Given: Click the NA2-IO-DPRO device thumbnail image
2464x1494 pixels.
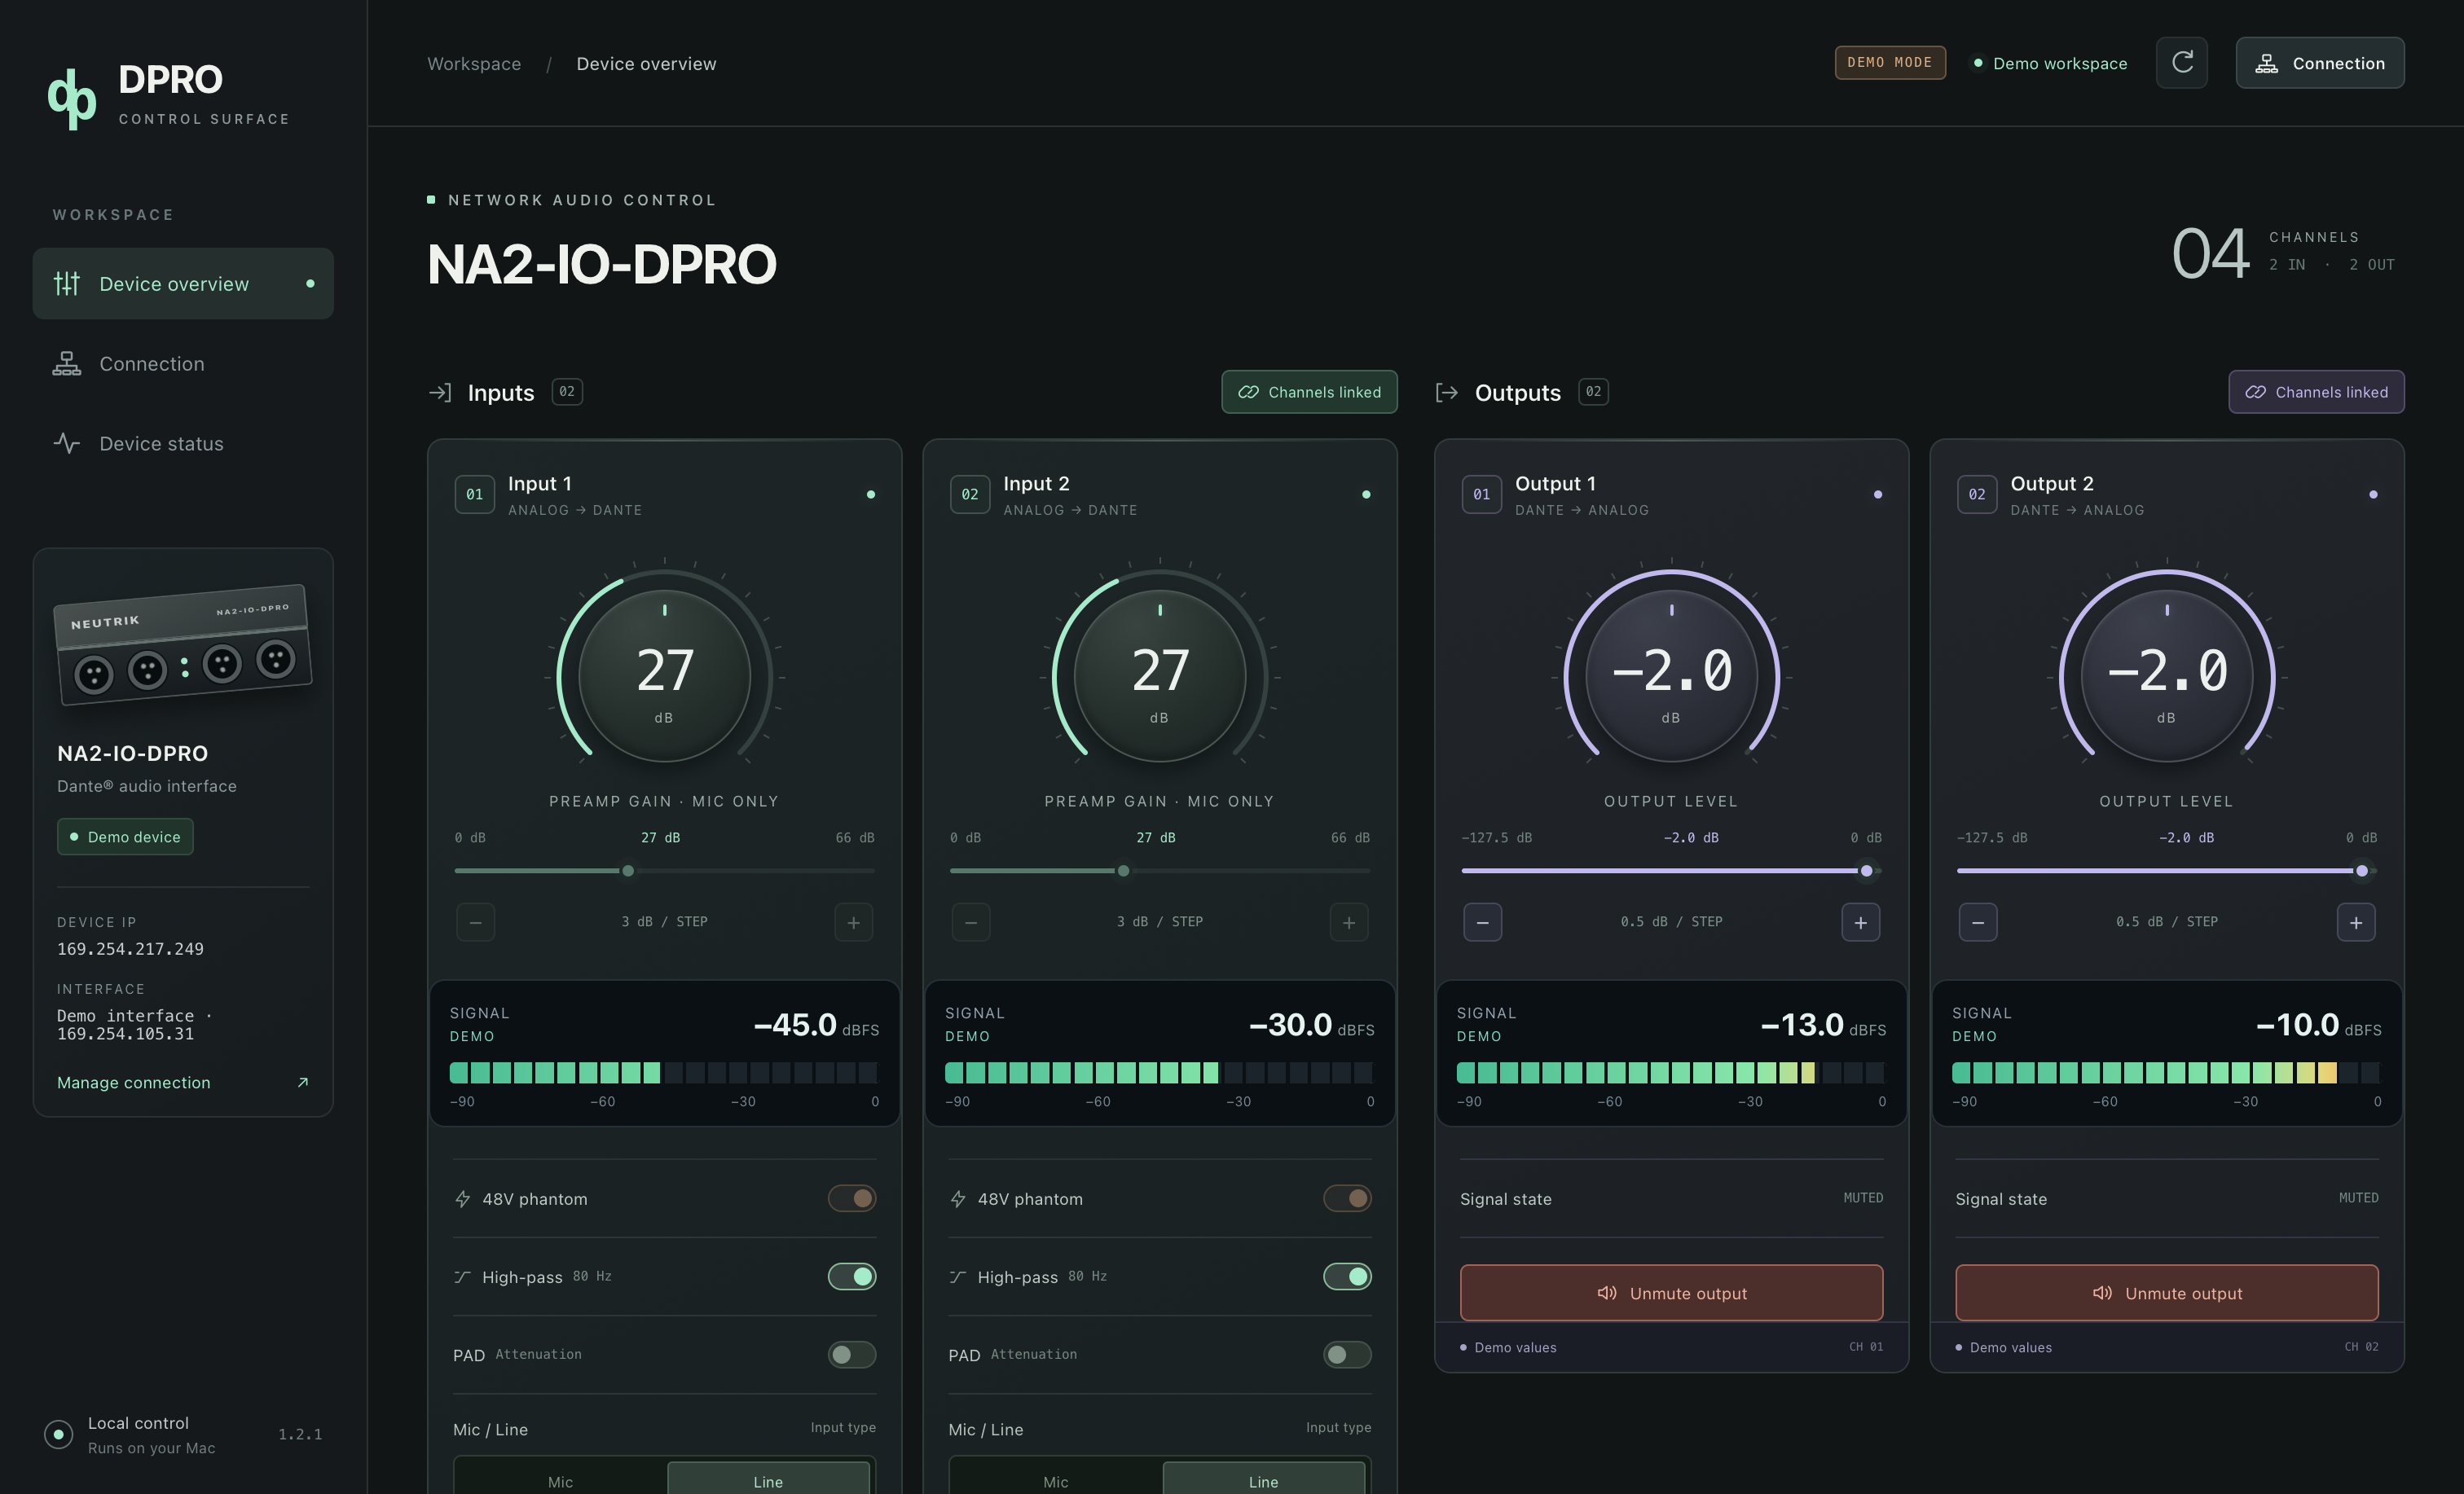Looking at the screenshot, I should click(183, 644).
